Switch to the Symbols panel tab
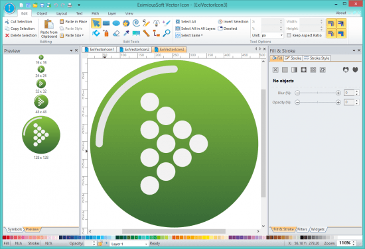This screenshot has height=249, width=365. coord(15,229)
